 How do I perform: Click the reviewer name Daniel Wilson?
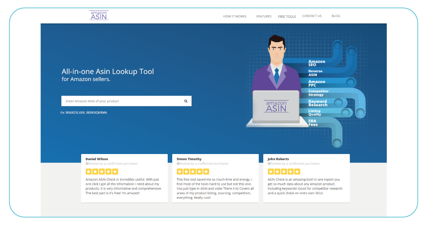click(x=97, y=159)
